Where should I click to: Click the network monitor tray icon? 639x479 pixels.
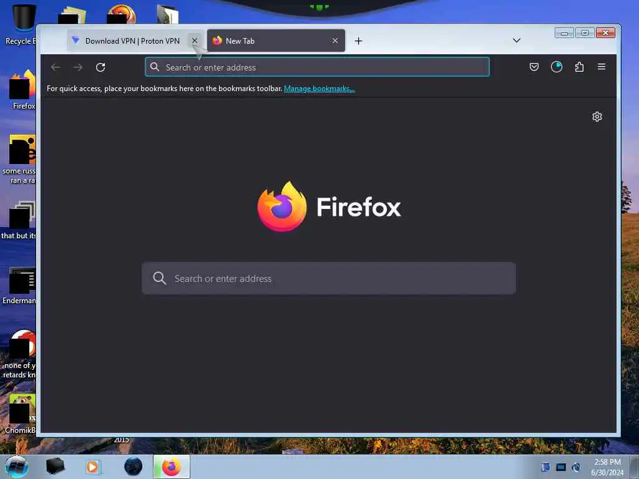(561, 467)
